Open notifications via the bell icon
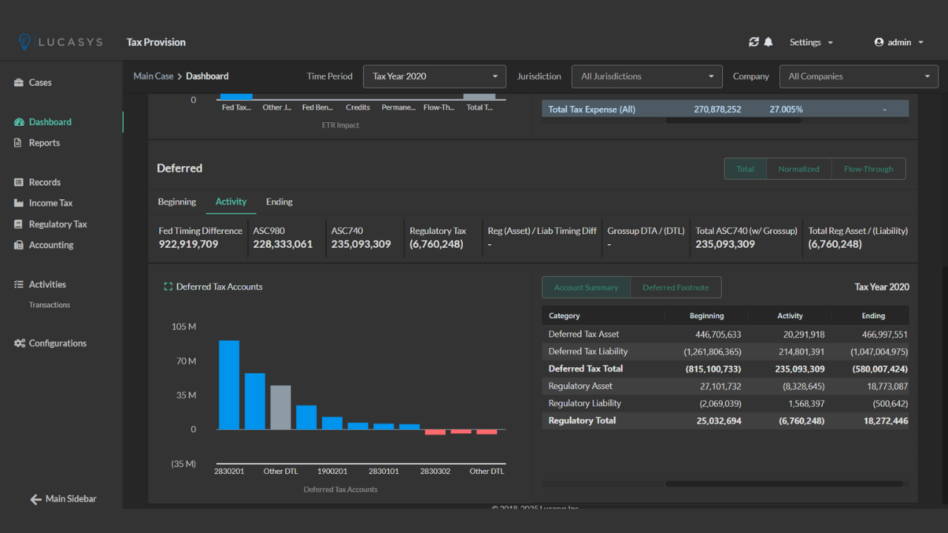 pyautogui.click(x=768, y=42)
